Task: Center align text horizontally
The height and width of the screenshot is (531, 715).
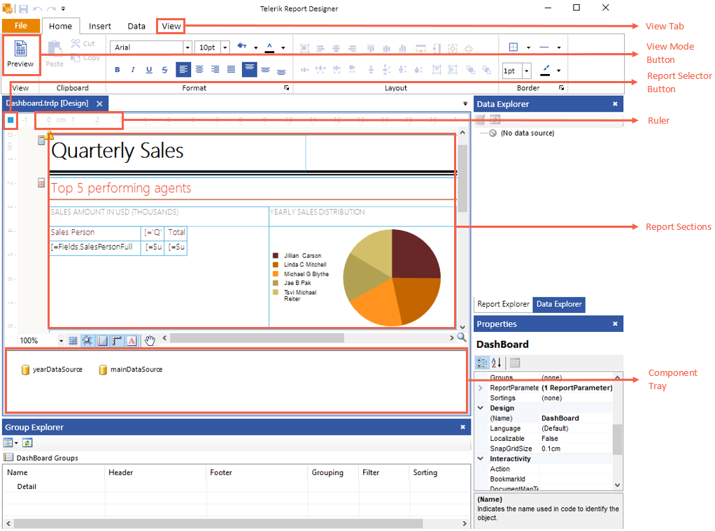Action: pos(199,70)
